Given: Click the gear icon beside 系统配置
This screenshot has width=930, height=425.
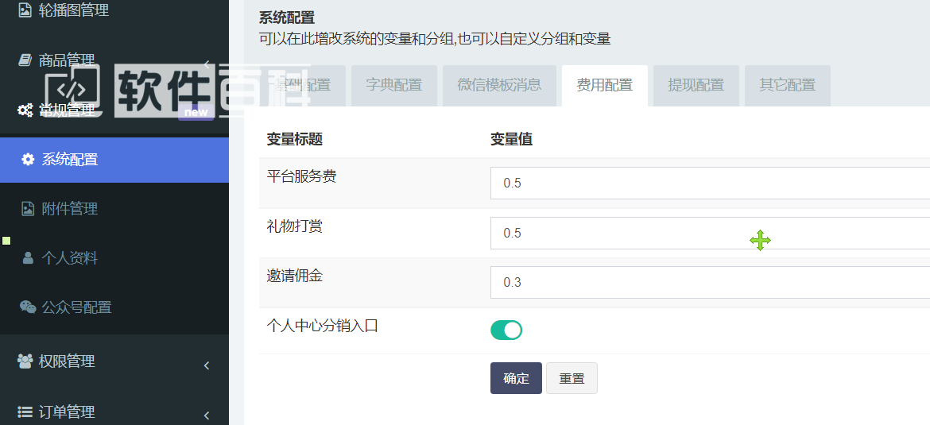Looking at the screenshot, I should (x=28, y=160).
